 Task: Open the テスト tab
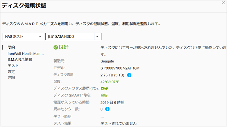[x=13, y=65]
